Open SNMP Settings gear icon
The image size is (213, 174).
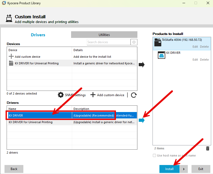pos(60,95)
